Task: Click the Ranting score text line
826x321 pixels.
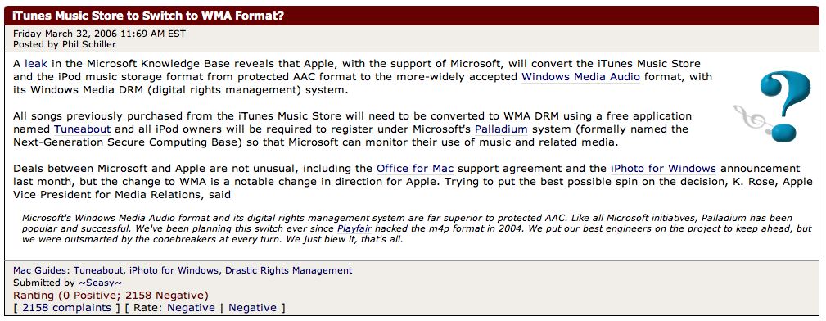Action: click(x=111, y=295)
